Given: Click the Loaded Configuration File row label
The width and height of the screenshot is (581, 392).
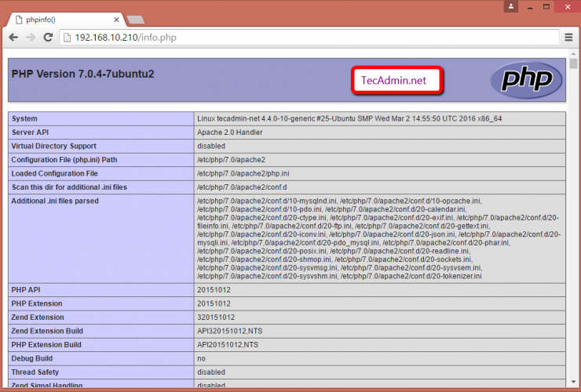Looking at the screenshot, I should [x=55, y=173].
